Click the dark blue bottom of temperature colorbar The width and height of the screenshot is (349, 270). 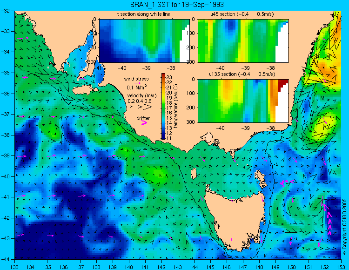pyautogui.click(x=163, y=137)
